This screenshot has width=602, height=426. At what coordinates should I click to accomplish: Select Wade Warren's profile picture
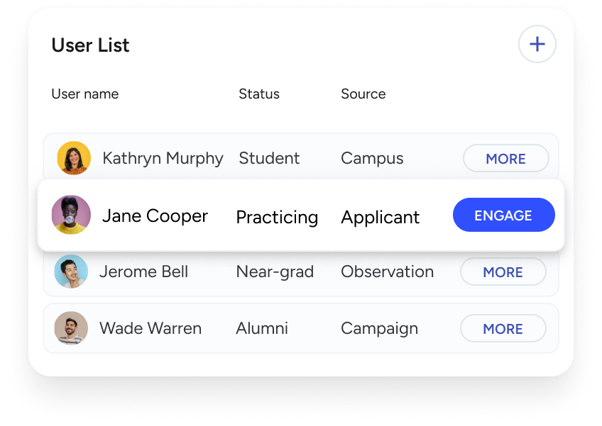tap(72, 328)
